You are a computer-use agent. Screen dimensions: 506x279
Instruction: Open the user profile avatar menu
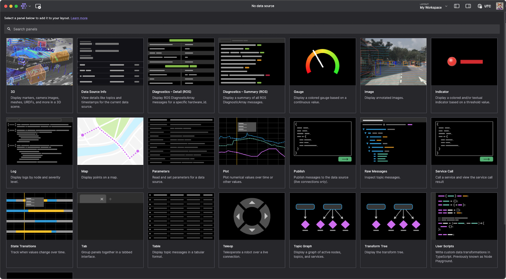pos(499,6)
